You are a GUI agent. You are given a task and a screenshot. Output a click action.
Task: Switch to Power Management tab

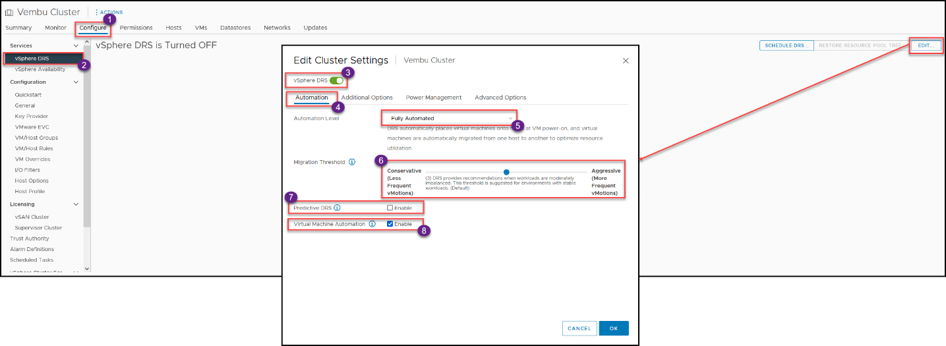pos(434,98)
